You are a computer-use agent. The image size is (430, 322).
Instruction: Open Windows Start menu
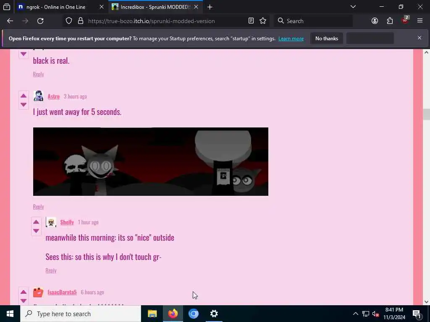(10, 314)
